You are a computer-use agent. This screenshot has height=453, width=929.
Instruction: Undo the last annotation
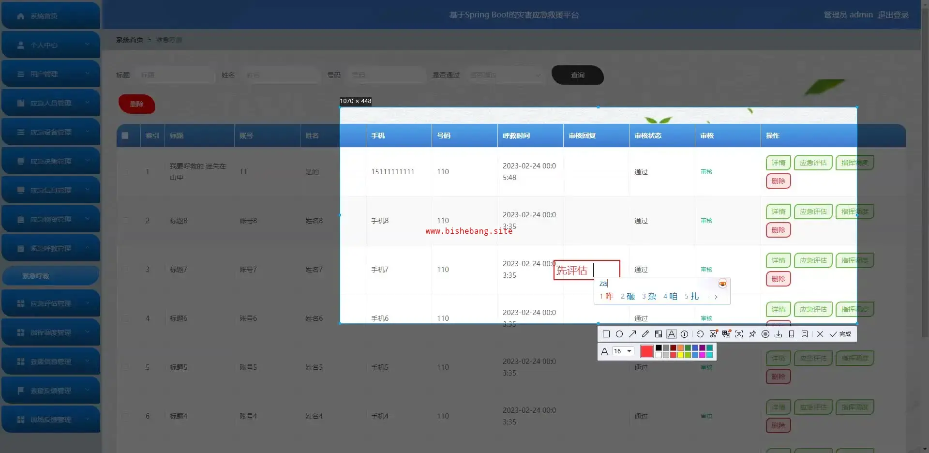pos(700,334)
